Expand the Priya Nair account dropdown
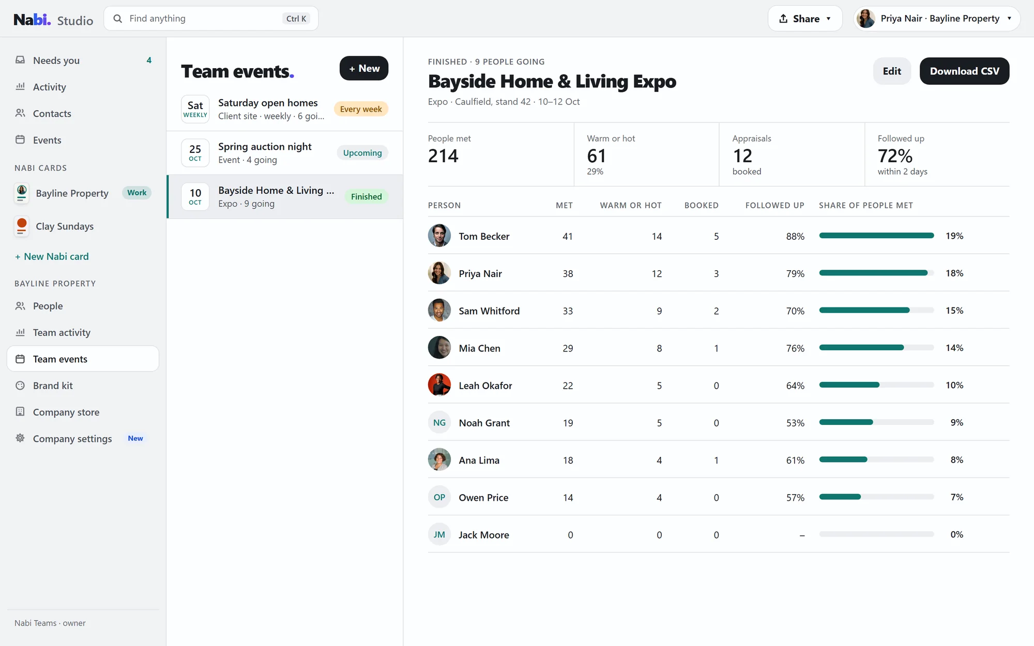This screenshot has height=646, width=1034. point(1009,19)
